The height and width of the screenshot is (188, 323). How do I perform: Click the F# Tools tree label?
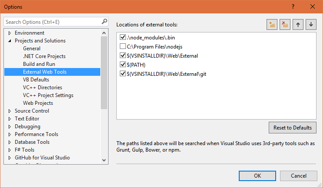pos(24,150)
